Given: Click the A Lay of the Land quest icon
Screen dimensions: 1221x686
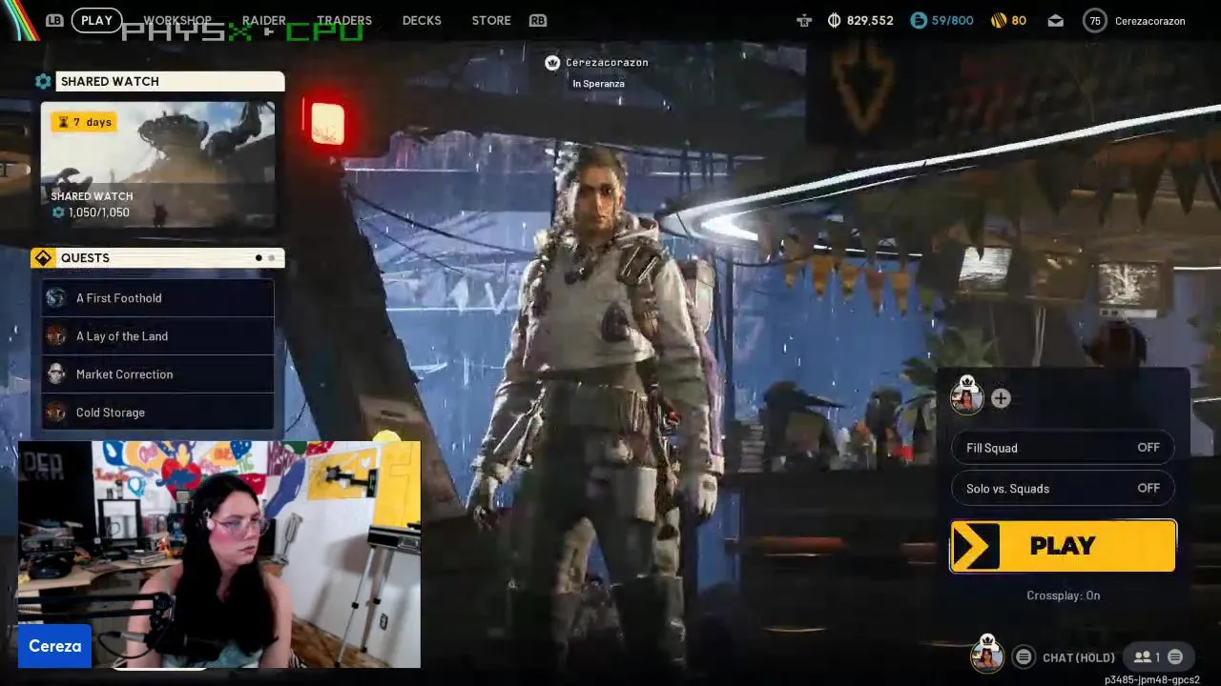Looking at the screenshot, I should tap(56, 336).
